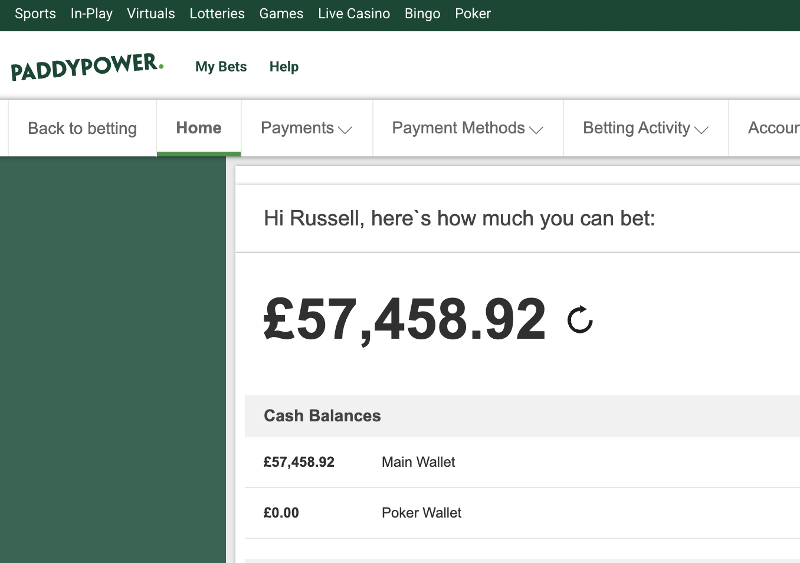Go back to betting

click(x=82, y=128)
